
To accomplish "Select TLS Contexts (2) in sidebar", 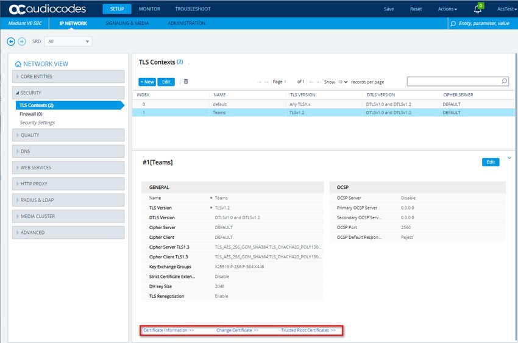I will (69, 105).
